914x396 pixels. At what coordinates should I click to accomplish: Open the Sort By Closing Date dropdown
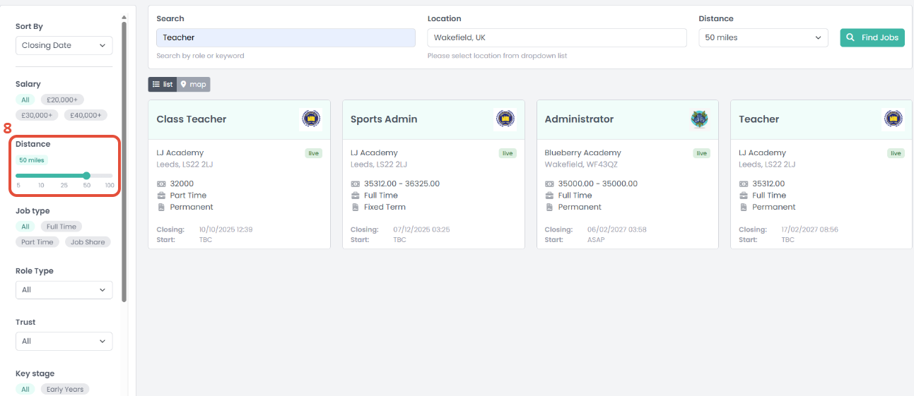64,45
